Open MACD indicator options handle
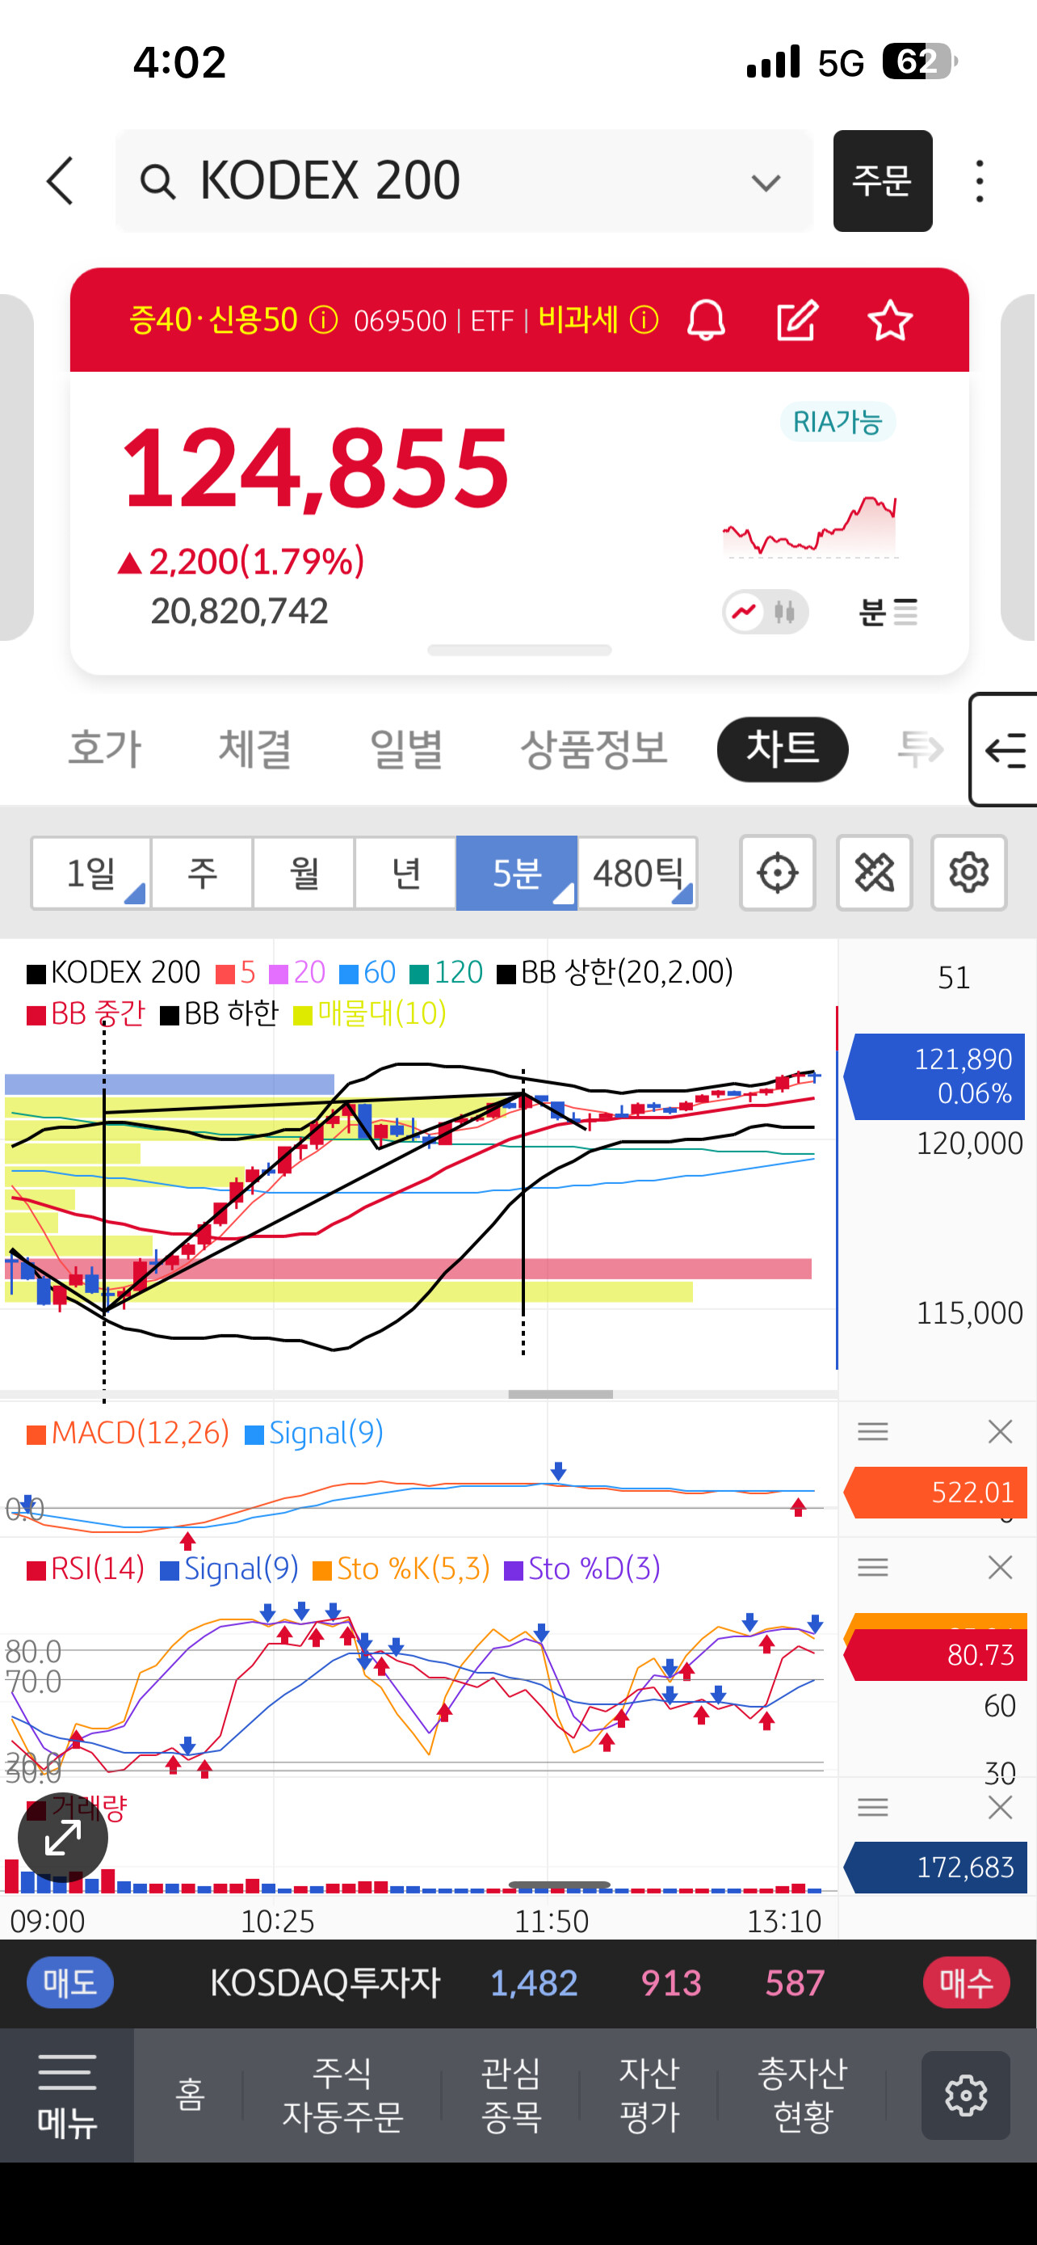This screenshot has width=1037, height=2245. [x=872, y=1431]
